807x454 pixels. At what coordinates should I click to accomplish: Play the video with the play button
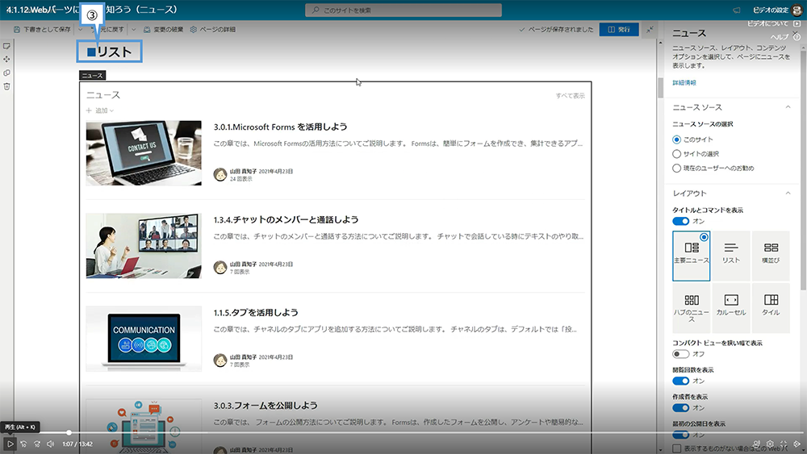coord(10,444)
